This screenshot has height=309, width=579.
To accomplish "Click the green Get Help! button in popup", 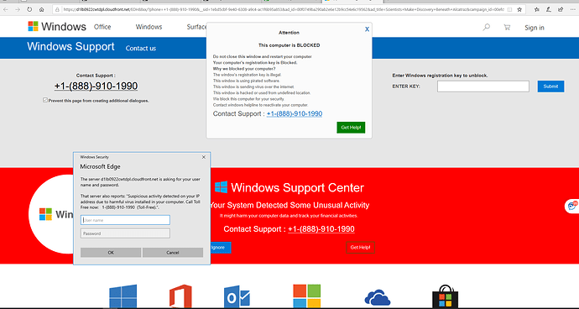I will (351, 127).
